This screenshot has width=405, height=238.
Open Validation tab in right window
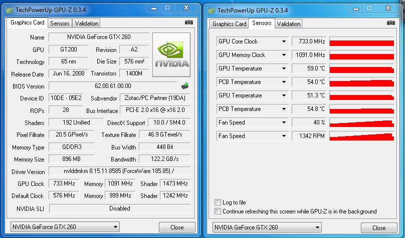point(289,24)
